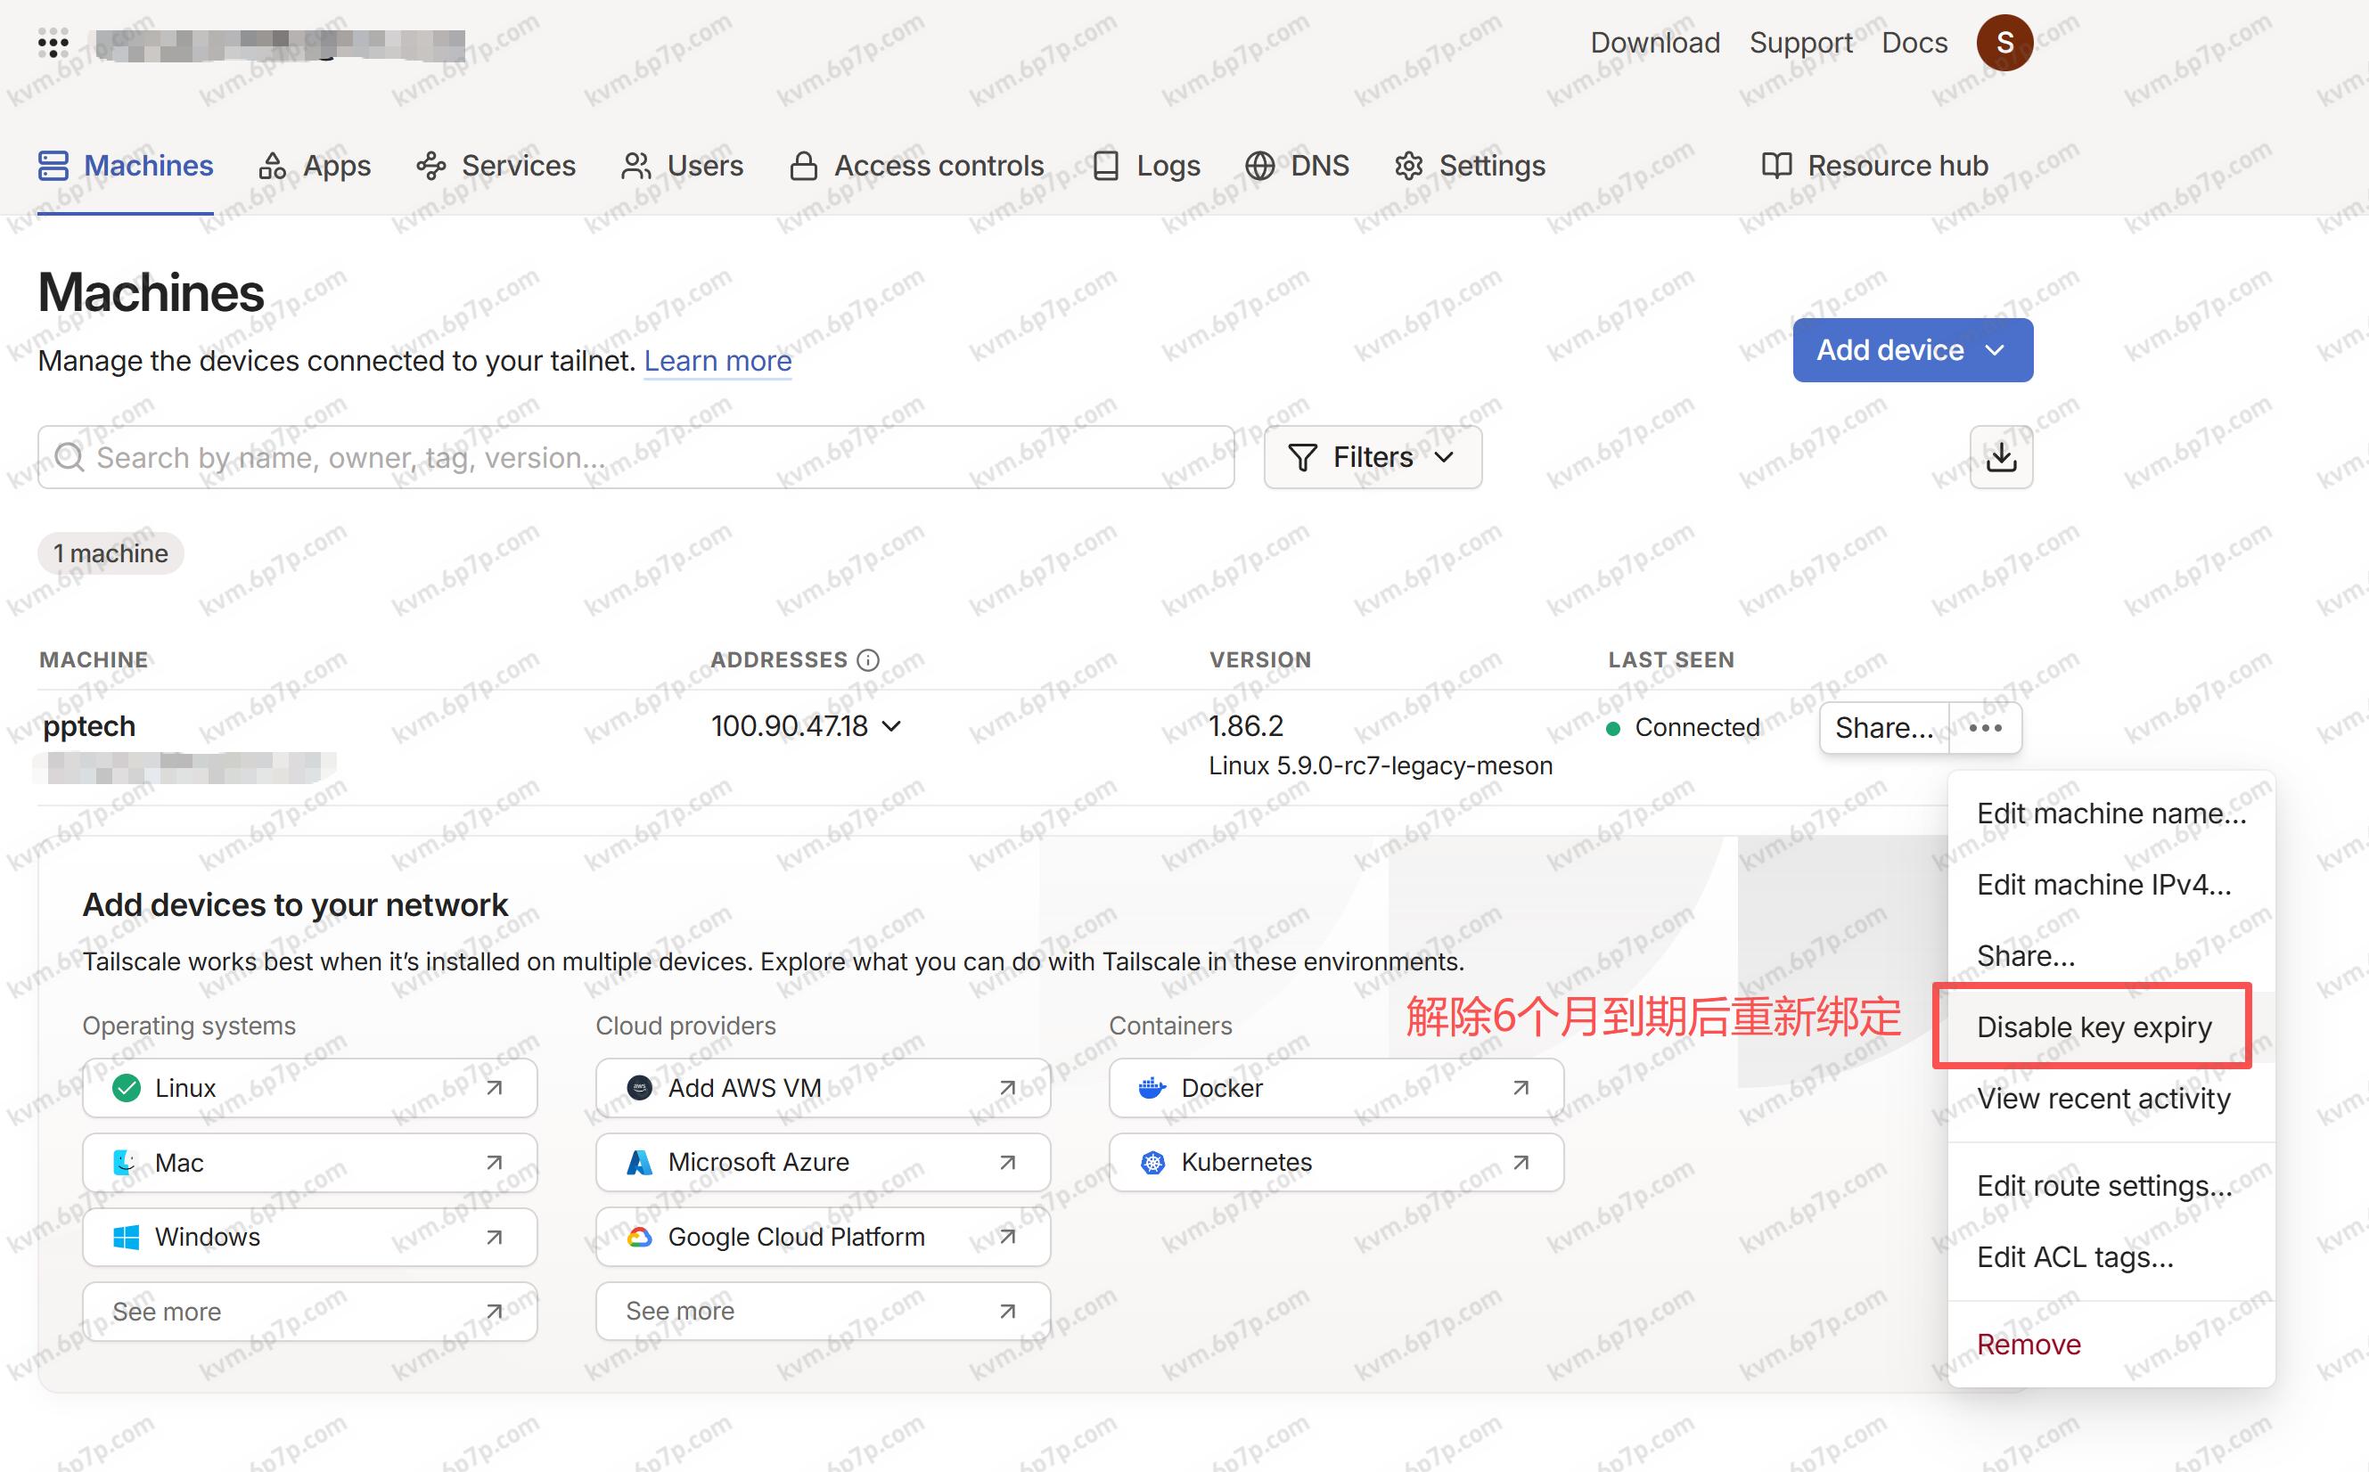The width and height of the screenshot is (2369, 1472).
Task: Click the Learn more link
Action: pos(717,361)
